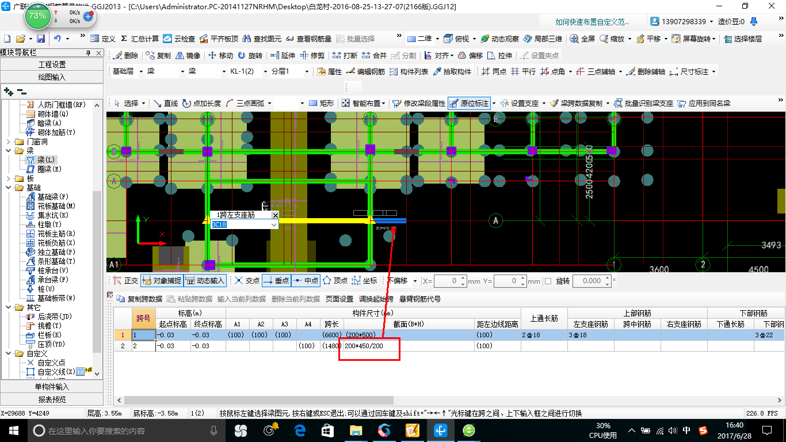
Task: Switch to 局部三维 partial 3D view
Action: [543, 39]
